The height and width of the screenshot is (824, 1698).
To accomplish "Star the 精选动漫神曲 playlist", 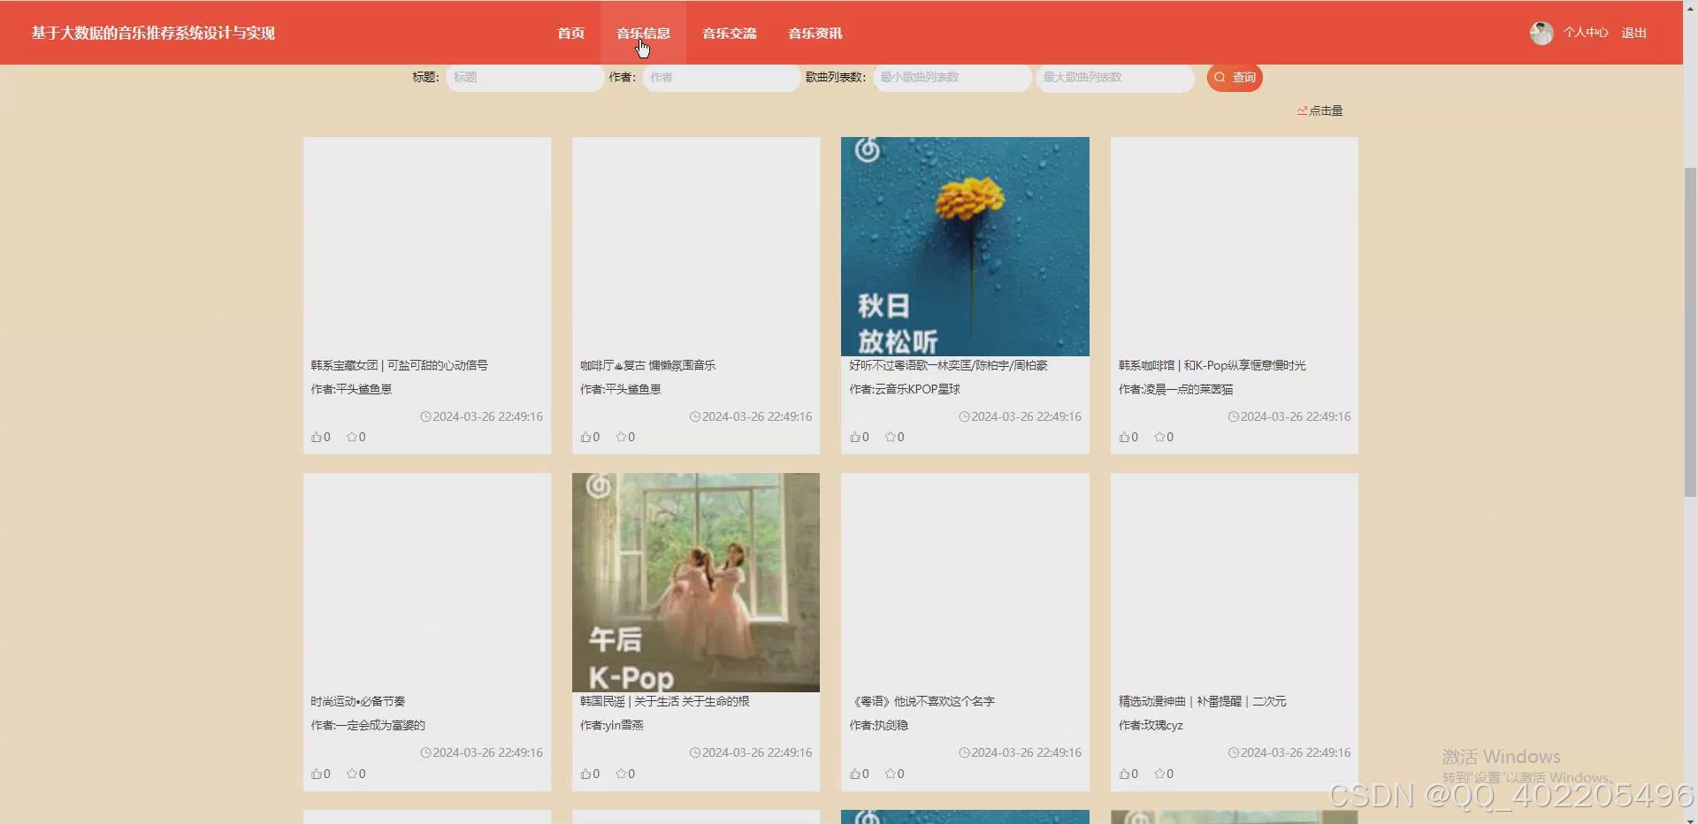I will point(1164,774).
